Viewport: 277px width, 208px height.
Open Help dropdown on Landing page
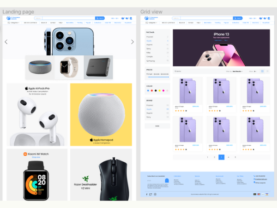pos(60,23)
